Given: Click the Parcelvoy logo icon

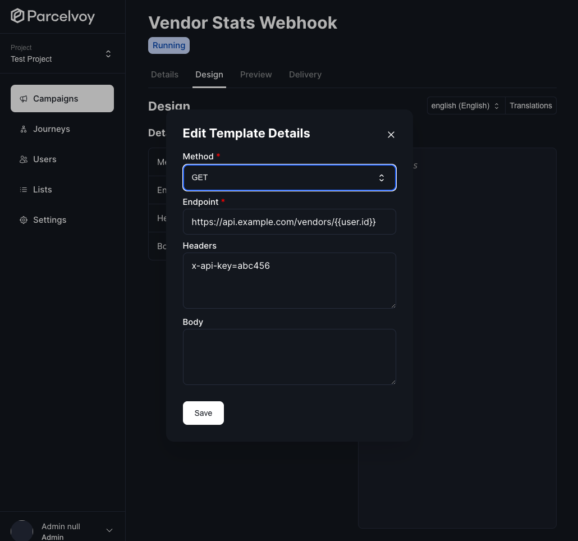Looking at the screenshot, I should click(x=18, y=16).
